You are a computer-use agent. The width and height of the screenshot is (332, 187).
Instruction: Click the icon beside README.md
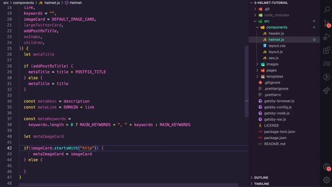(260, 144)
